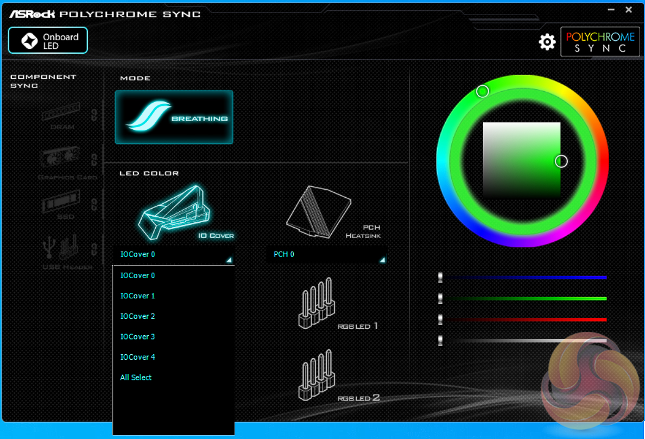Image resolution: width=645 pixels, height=439 pixels.
Task: Click the green saturation-brightness square
Action: pos(522,161)
